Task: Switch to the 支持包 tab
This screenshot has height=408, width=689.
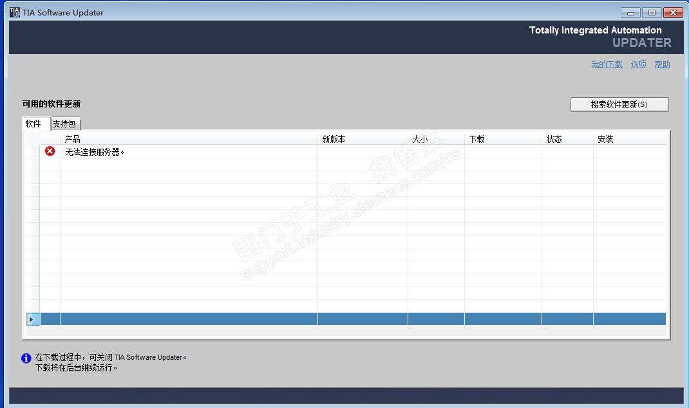Action: pyautogui.click(x=66, y=124)
